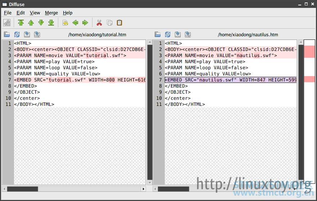This screenshot has height=201, width=317.
Task: Click the /home/xiaodong/tutorial.htm path label
Action: (97, 35)
